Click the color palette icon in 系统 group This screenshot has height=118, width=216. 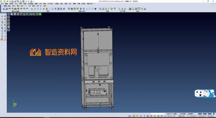click(130, 9)
